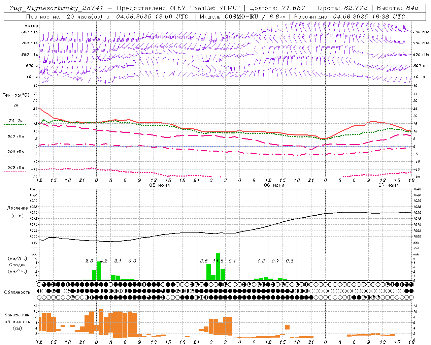Click the (мм/1ч.) unit label
This screenshot has height=345, width=431.
pyautogui.click(x=18, y=271)
